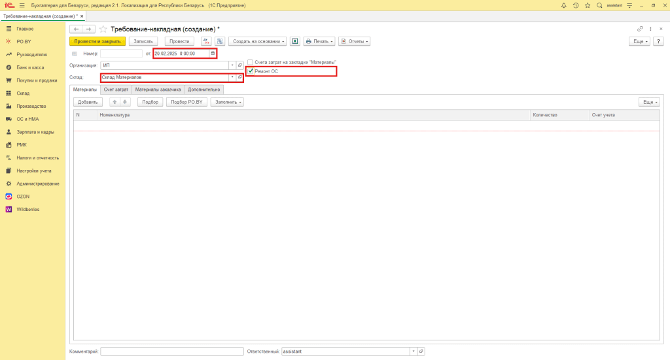Show Дт/Кт postings icon
The height and width of the screenshot is (360, 670).
[206, 41]
